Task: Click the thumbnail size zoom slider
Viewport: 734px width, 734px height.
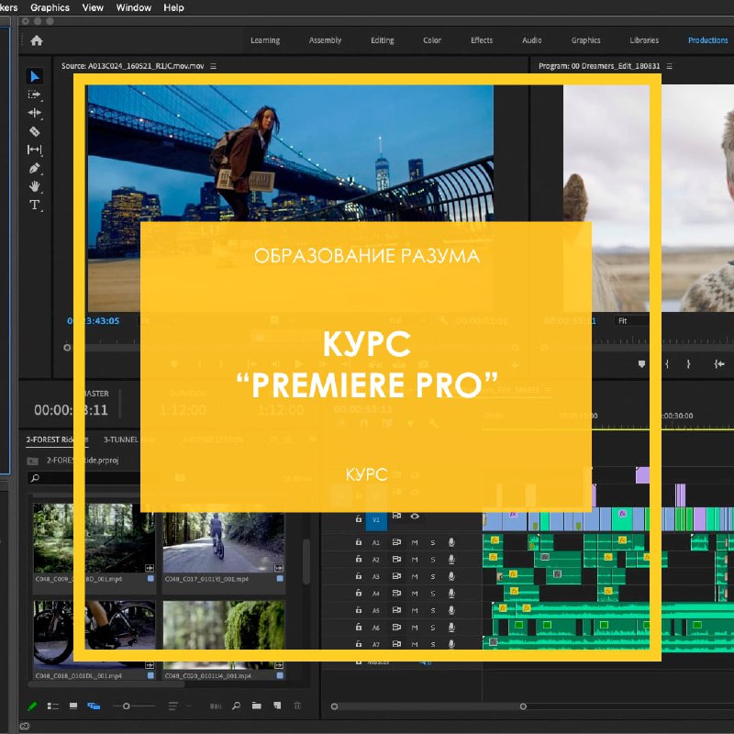Action: coord(127,706)
